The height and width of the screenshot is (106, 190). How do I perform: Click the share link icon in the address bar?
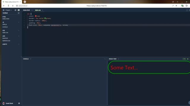coord(173,6)
